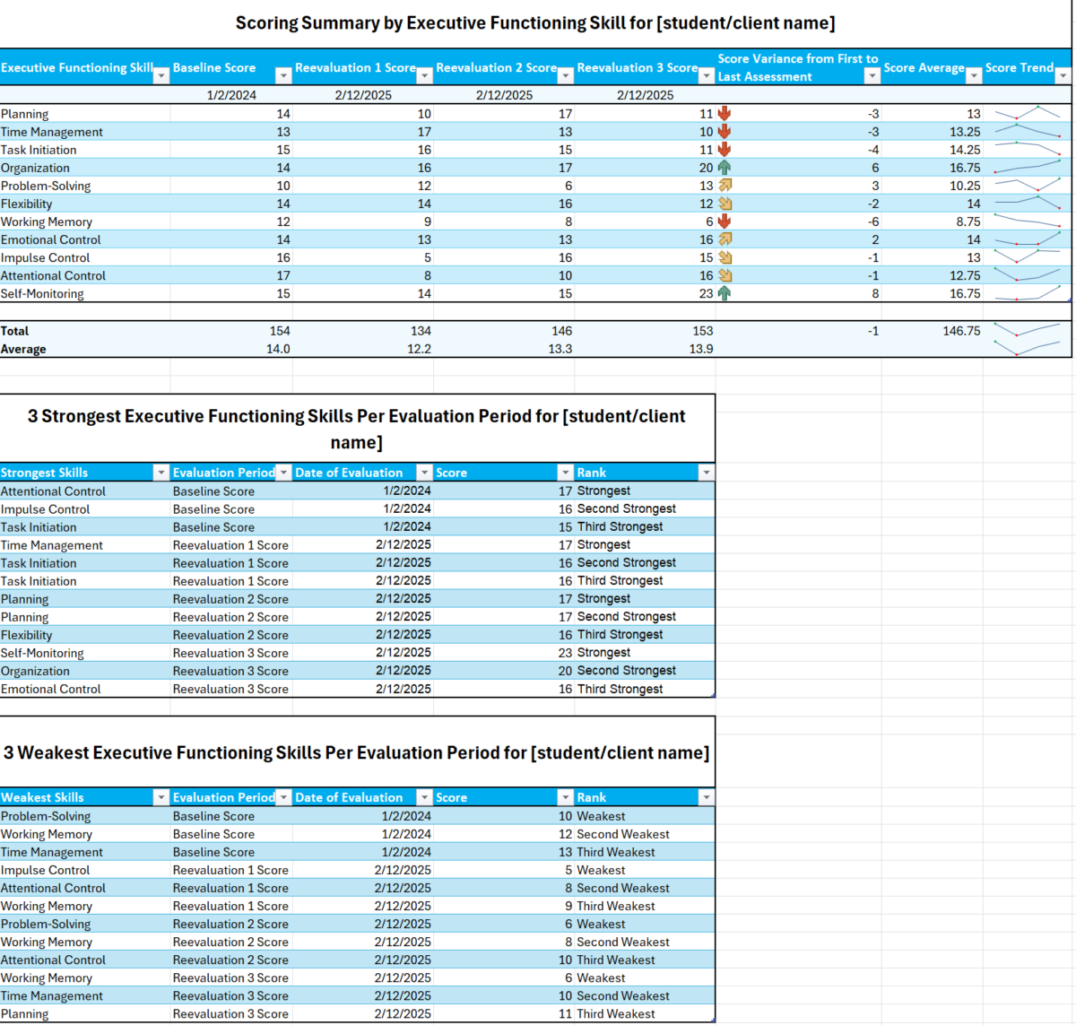Viewport: 1076px width, 1025px height.
Task: Click the yellow down-right arrow in Impulse Control row
Action: point(725,257)
